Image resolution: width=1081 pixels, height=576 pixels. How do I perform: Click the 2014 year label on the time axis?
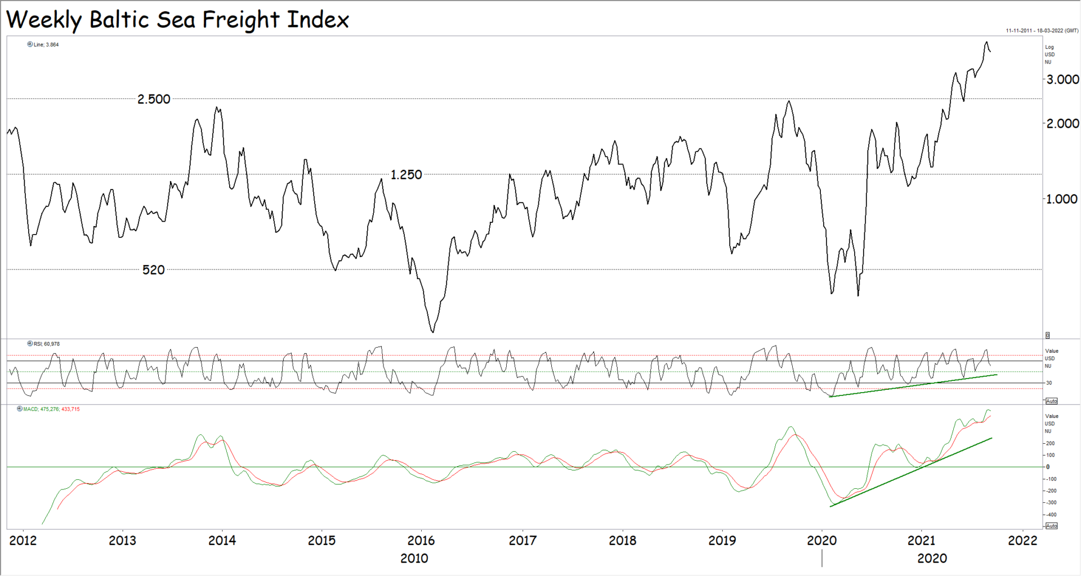[222, 541]
